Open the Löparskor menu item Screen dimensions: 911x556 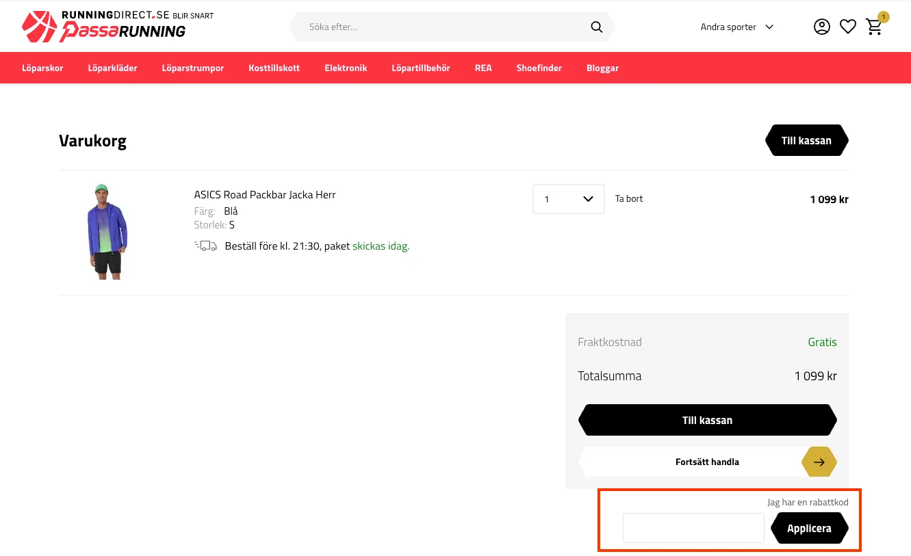tap(42, 68)
